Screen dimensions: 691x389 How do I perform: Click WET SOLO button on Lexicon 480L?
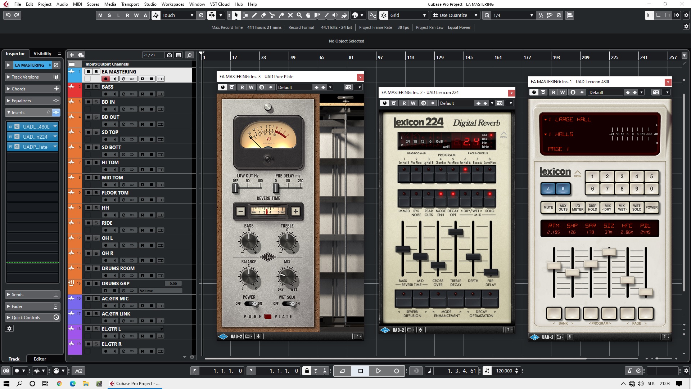point(637,207)
